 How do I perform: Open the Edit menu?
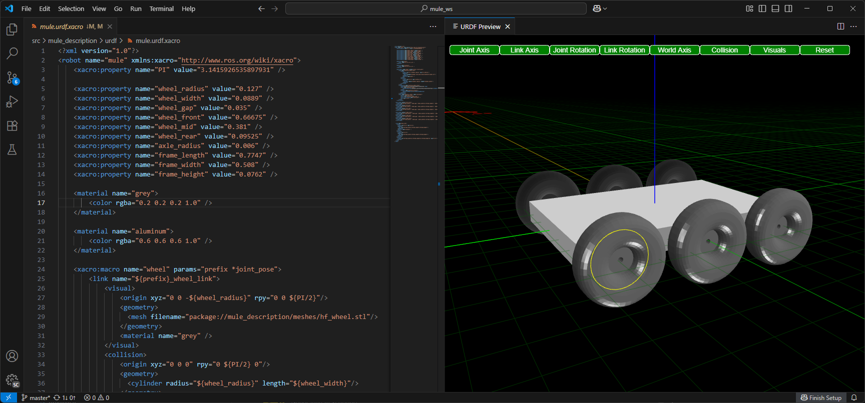(45, 8)
